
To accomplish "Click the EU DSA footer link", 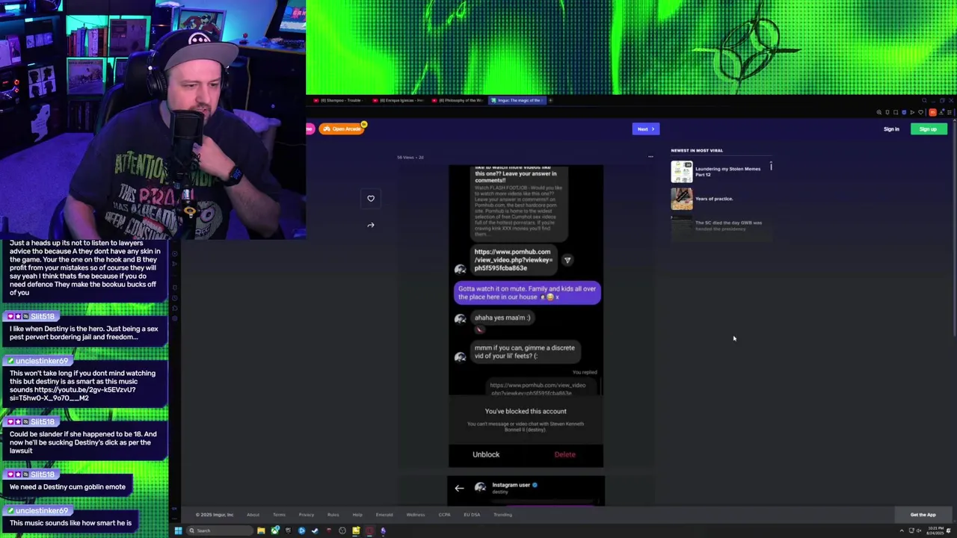I will (x=472, y=515).
